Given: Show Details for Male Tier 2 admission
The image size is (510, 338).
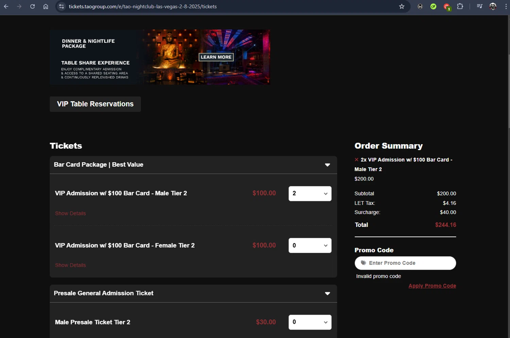Looking at the screenshot, I should coord(70,213).
